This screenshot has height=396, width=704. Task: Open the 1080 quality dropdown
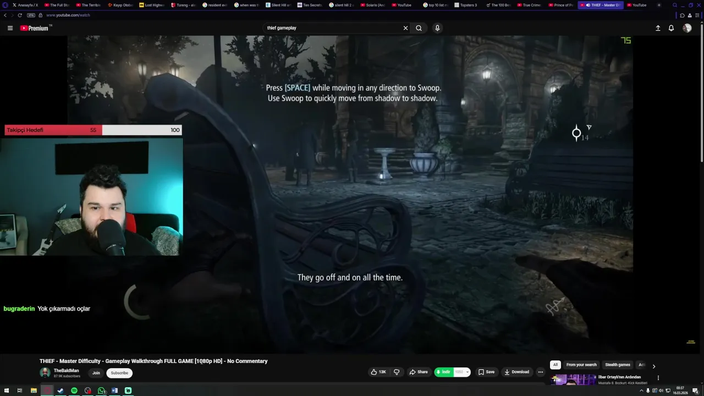coord(462,372)
